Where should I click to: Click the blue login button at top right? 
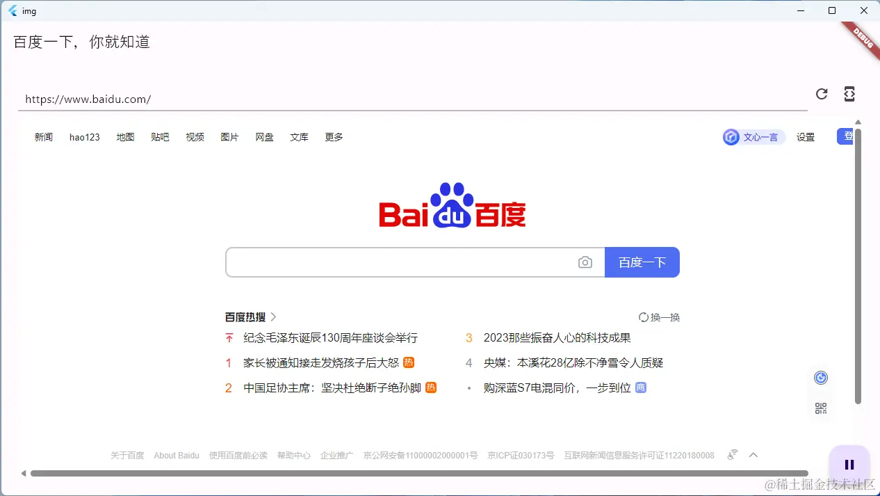coord(845,136)
